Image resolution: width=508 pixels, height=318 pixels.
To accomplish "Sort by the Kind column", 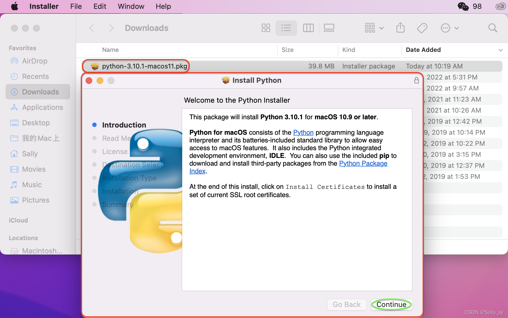I will coord(349,50).
